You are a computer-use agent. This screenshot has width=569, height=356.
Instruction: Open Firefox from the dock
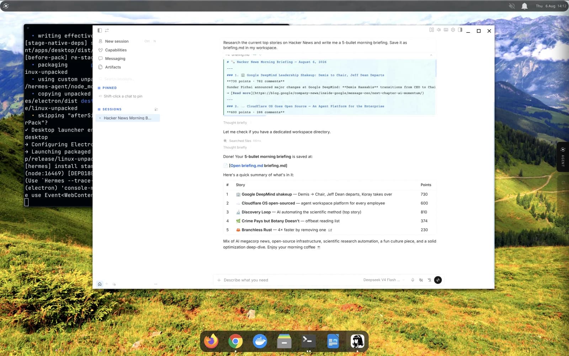[x=211, y=341]
